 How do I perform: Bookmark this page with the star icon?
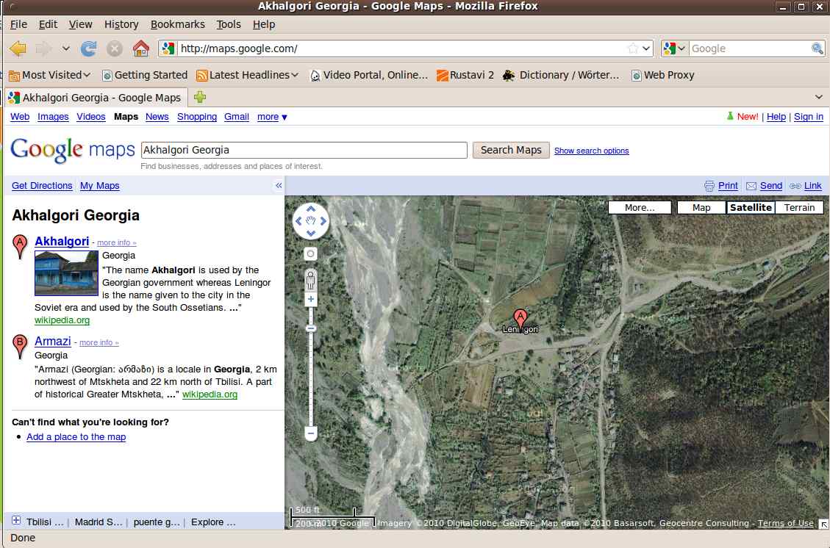(632, 48)
